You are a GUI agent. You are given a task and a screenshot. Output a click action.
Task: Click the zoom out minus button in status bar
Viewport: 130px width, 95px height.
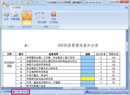(102, 92)
